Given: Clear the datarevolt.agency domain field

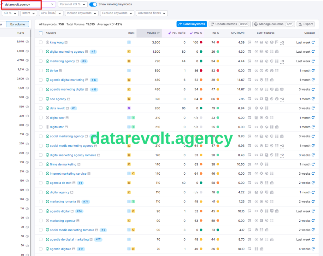Looking at the screenshot, I should click(x=52, y=4).
